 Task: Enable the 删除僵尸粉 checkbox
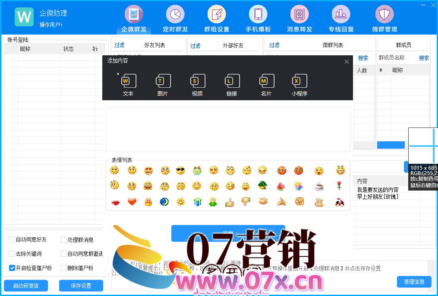click(64, 268)
